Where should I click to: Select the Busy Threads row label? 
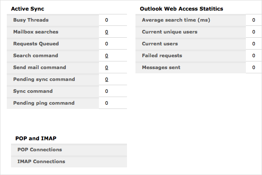click(31, 20)
